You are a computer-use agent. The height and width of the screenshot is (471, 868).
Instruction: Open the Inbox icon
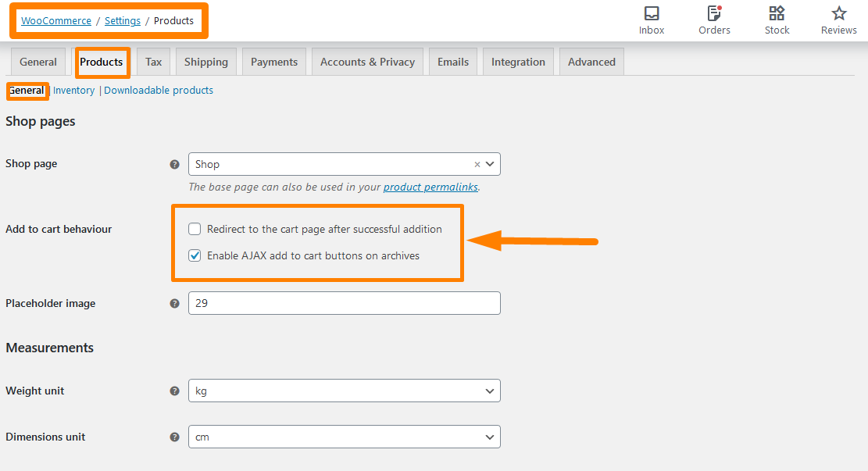652,13
